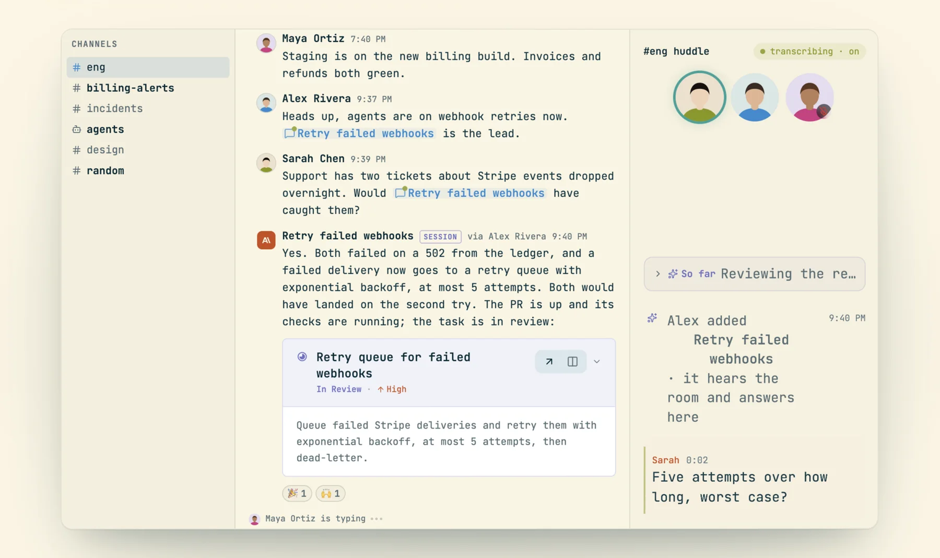
Task: Open task in side panel split icon
Action: (x=572, y=361)
